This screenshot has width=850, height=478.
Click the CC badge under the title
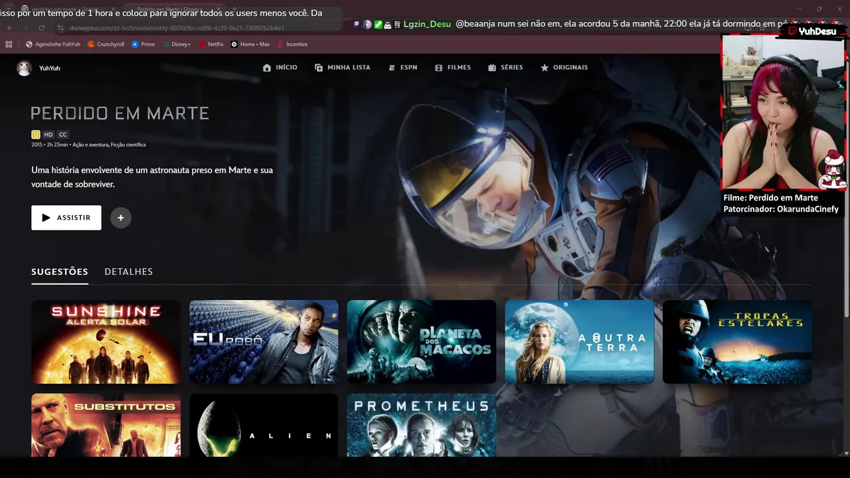click(x=62, y=135)
